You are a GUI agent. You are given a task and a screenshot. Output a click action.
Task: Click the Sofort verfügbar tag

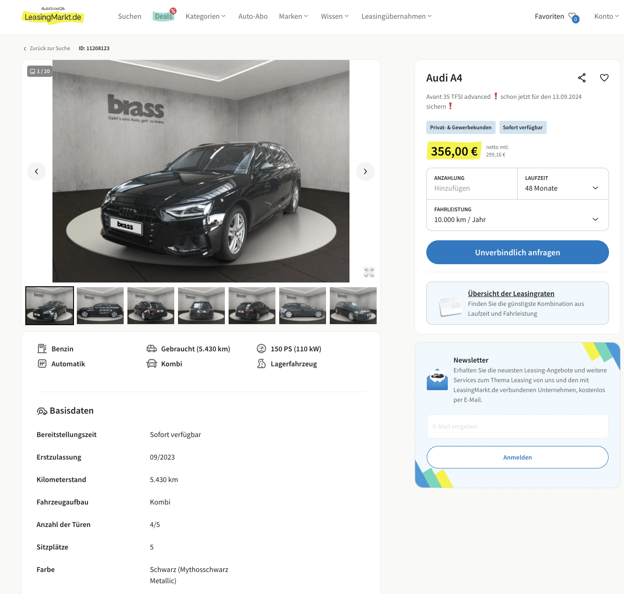point(523,127)
